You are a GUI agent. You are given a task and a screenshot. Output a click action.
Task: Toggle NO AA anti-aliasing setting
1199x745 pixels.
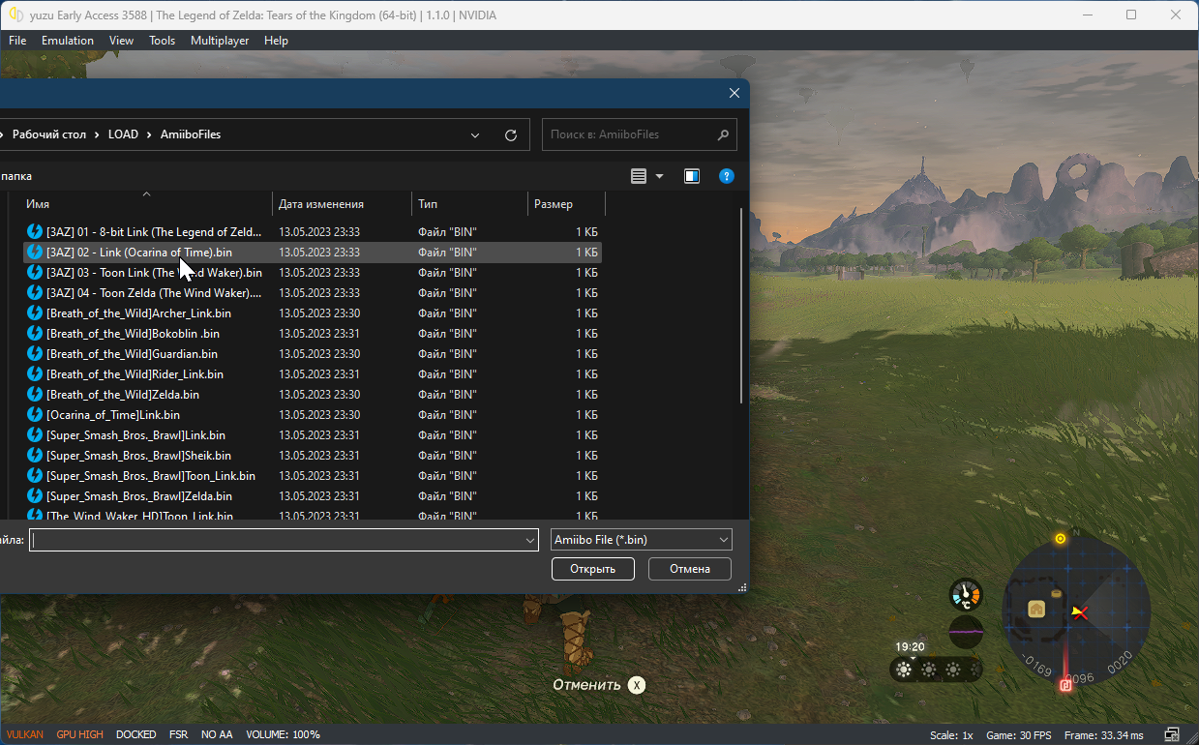[x=217, y=734]
